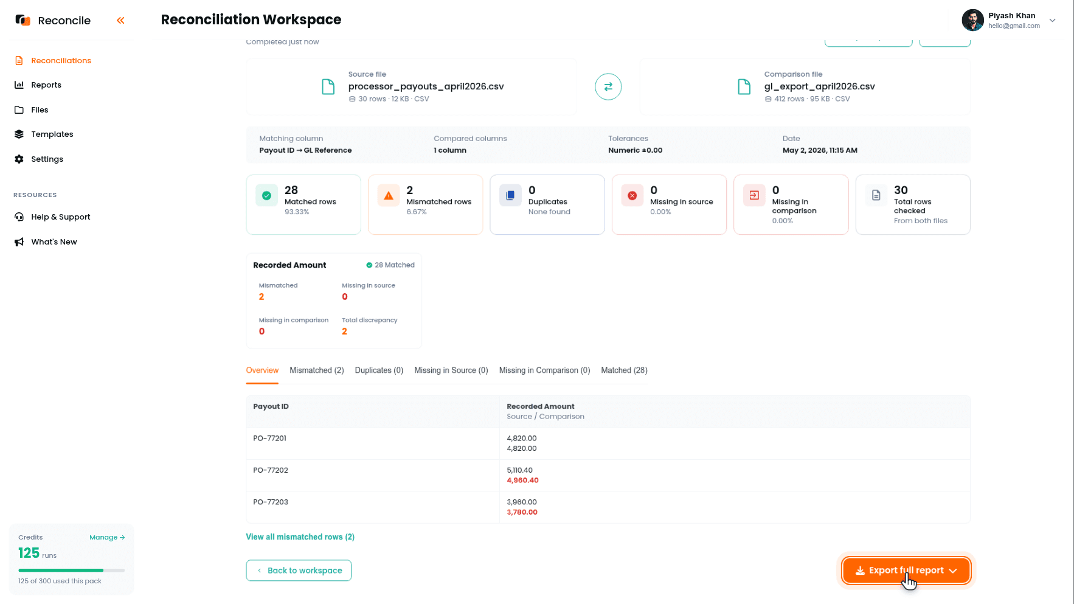Collapse the sidebar with double-chevron icon
The height and width of the screenshot is (604, 1074).
pyautogui.click(x=120, y=21)
